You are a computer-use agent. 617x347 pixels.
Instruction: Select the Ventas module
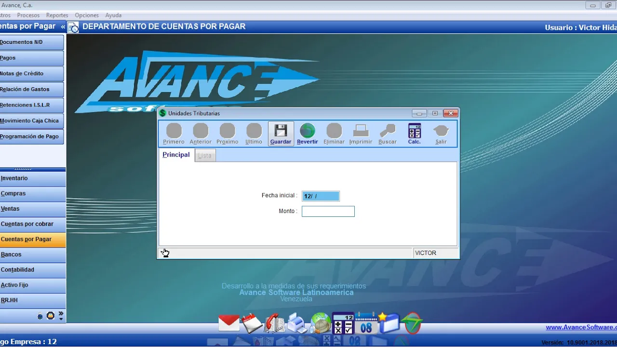tap(33, 209)
